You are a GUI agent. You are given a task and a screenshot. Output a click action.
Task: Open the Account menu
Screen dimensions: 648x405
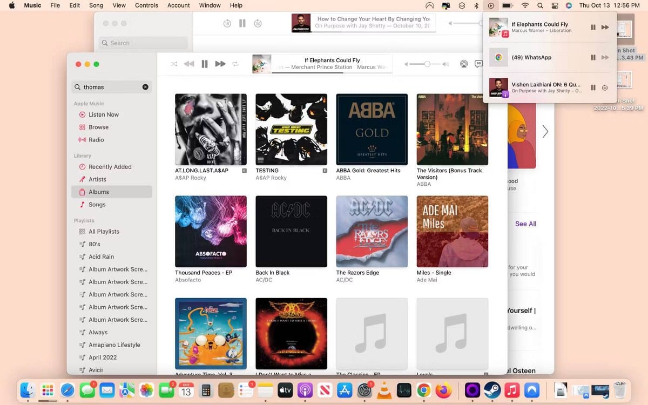[x=178, y=5]
